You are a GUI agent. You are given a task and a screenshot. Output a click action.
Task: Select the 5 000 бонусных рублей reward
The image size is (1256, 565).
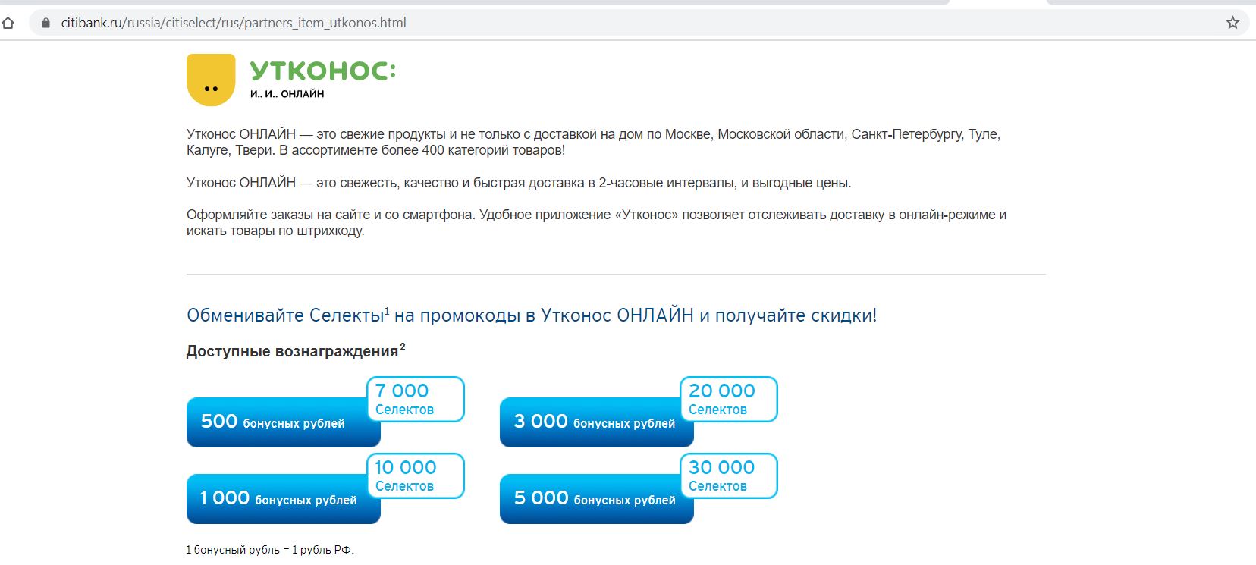[x=596, y=499]
